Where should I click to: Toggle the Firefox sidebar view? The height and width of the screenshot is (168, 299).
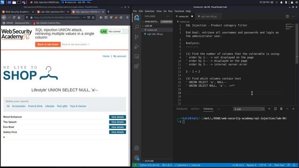tap(106, 17)
